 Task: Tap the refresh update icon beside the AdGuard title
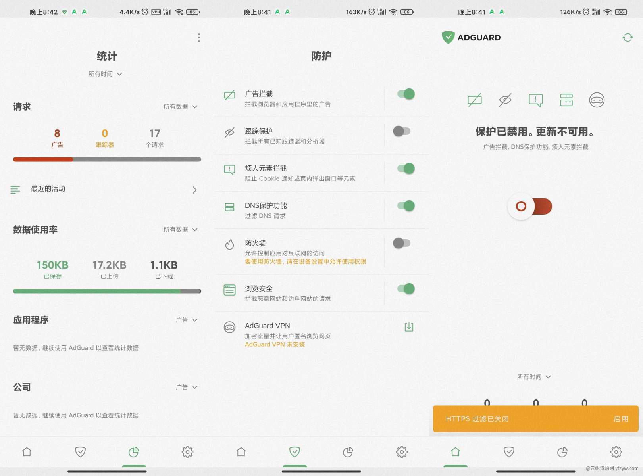pos(628,38)
